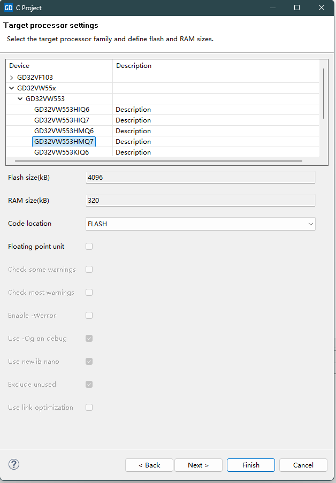Collapse the GD32VW553 subfamily node

click(x=20, y=99)
